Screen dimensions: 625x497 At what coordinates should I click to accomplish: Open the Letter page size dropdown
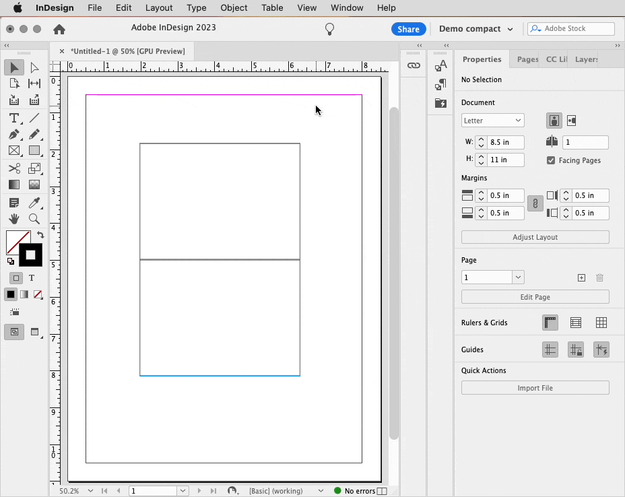[x=493, y=121]
